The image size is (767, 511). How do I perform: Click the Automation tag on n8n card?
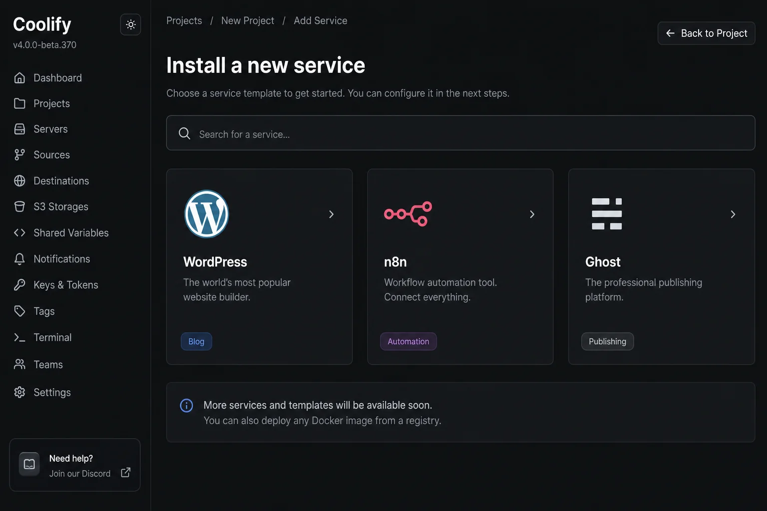[408, 341]
